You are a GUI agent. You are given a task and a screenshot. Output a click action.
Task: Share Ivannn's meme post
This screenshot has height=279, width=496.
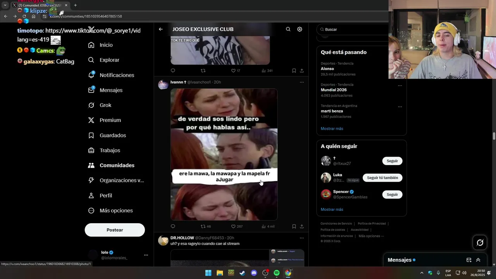[302, 226]
